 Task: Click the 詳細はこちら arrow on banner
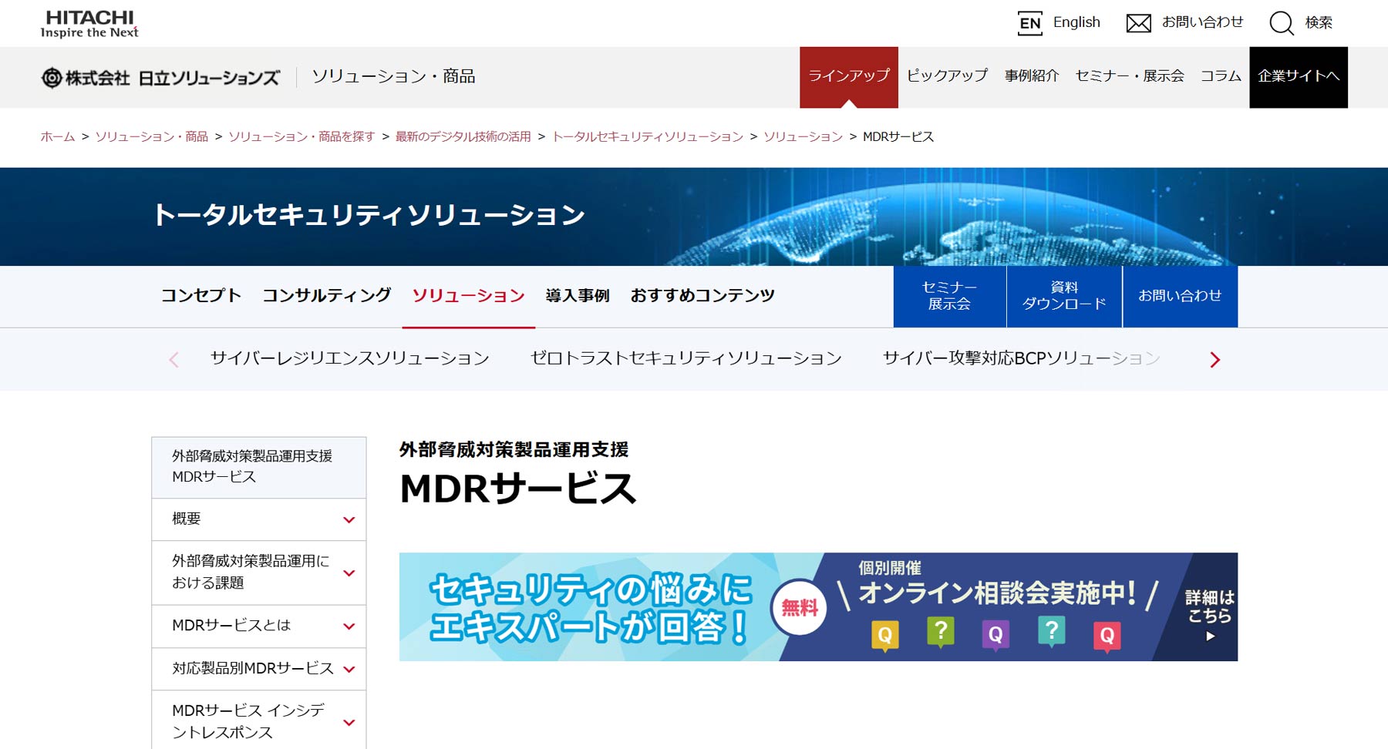(1210, 636)
